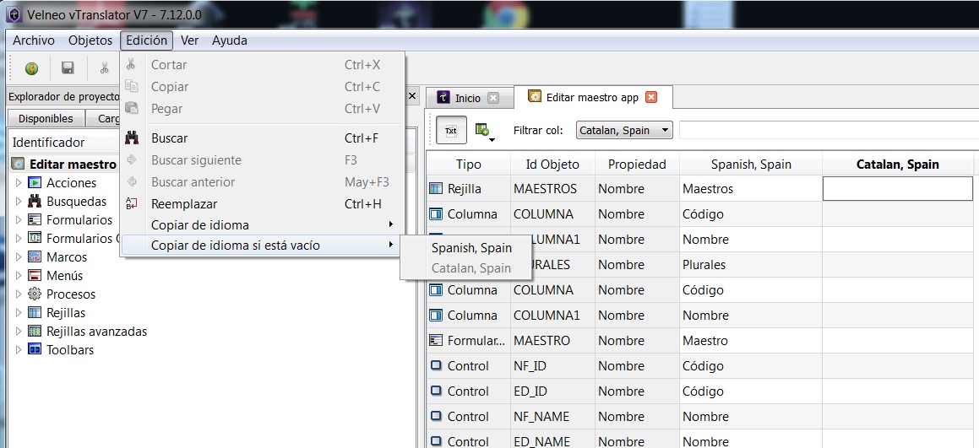The height and width of the screenshot is (448, 979).
Task: Click the Save floppy disk toolbar icon
Action: click(x=68, y=68)
